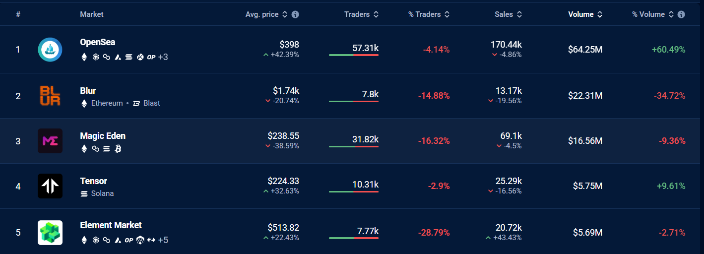The image size is (704, 254).
Task: Expand Element Market's +5 more chains
Action: tap(163, 240)
